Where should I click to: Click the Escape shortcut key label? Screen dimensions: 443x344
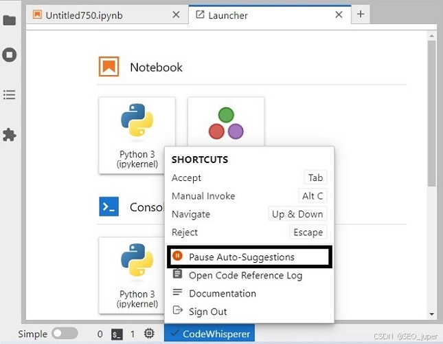[308, 232]
